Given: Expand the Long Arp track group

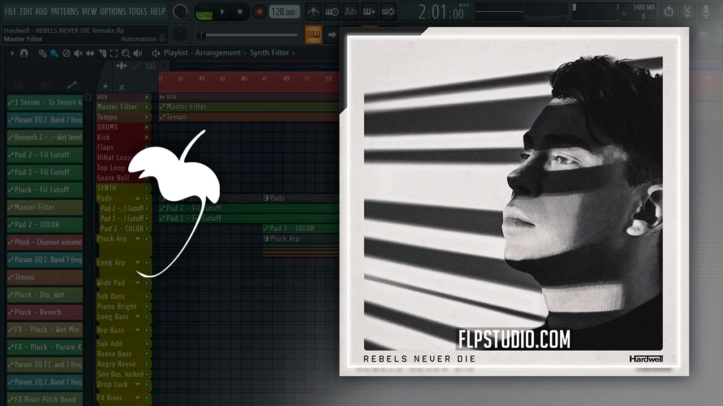Looking at the screenshot, I should [x=137, y=263].
